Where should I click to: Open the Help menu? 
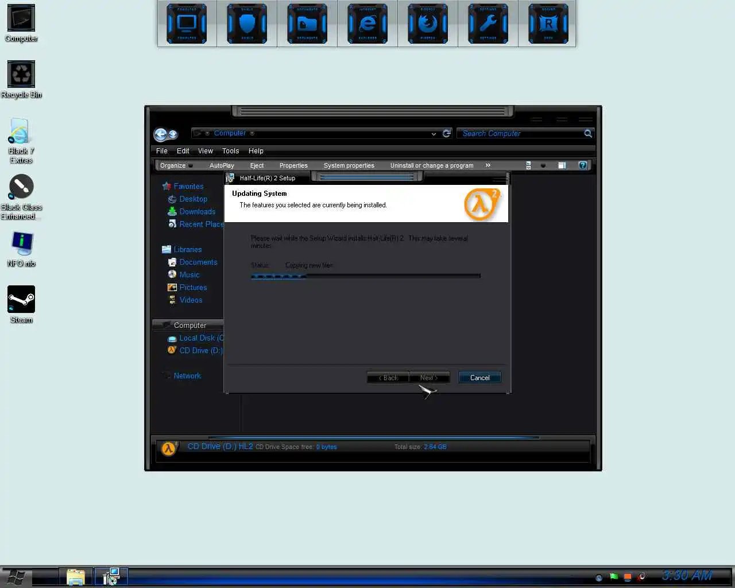(256, 151)
